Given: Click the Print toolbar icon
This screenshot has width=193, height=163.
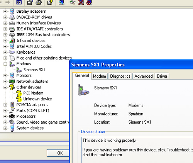Looking at the screenshot, I should [x=39, y=2].
